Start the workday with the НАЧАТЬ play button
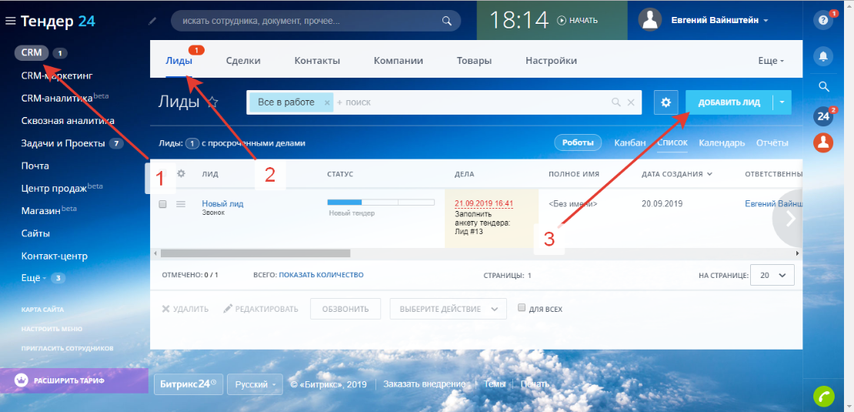This screenshot has height=412, width=854. [577, 21]
